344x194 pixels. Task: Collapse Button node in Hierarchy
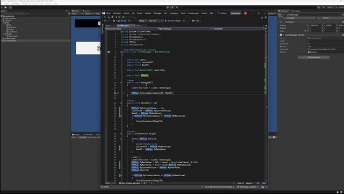click(3, 34)
